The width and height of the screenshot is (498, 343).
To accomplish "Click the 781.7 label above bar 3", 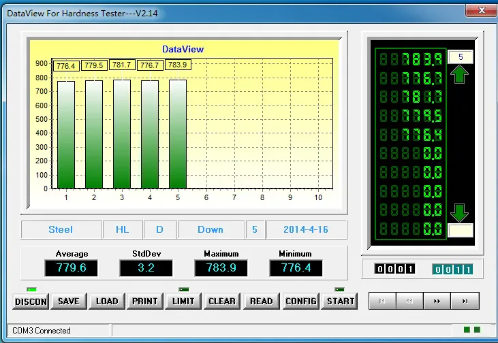I will [122, 65].
